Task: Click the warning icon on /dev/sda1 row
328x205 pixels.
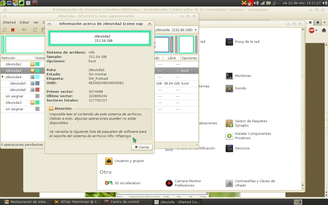Action: [x=33, y=64]
